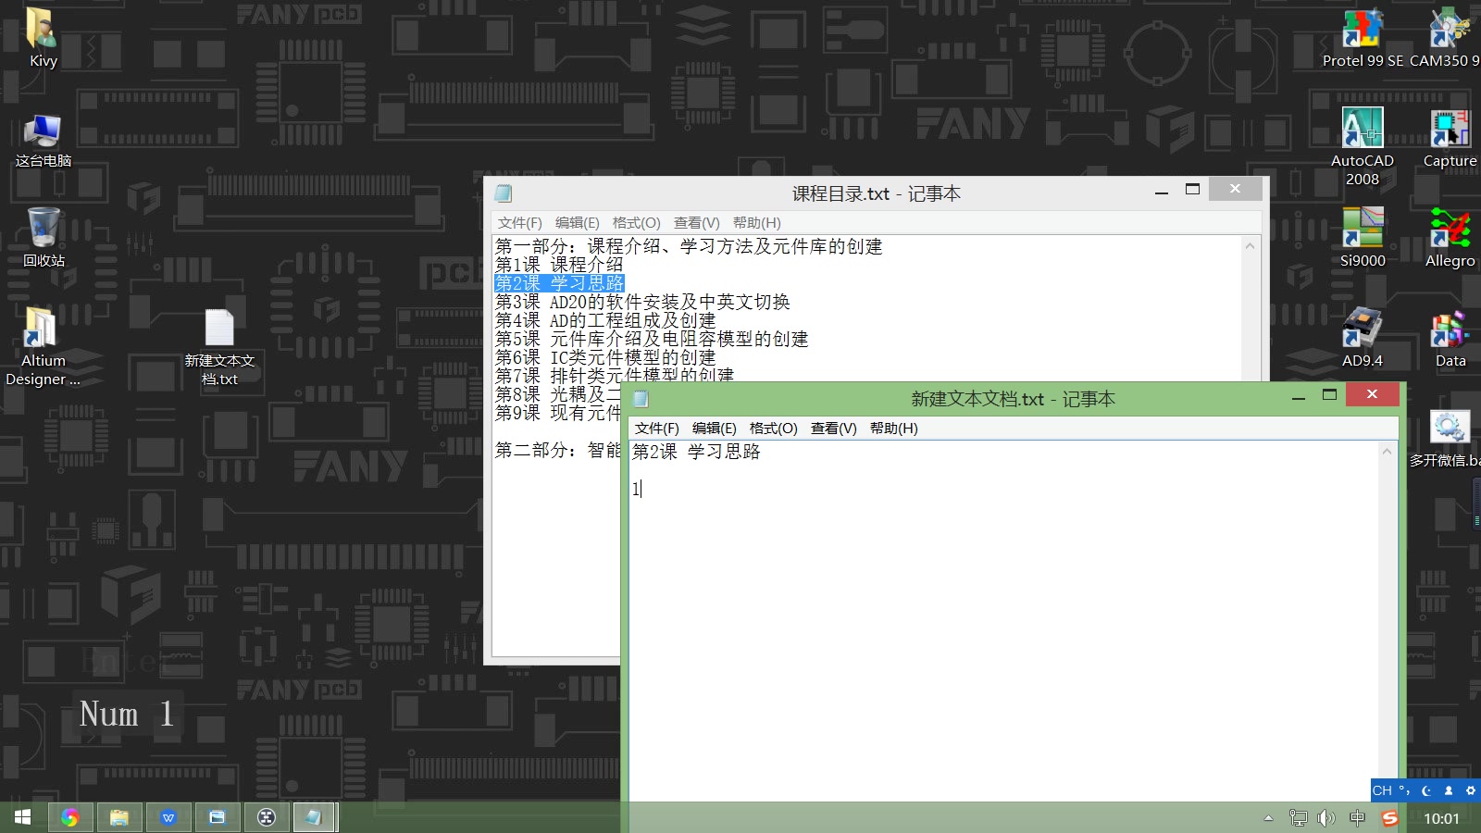
Task: Open the Kivy desktop shortcut
Action: coord(43,37)
